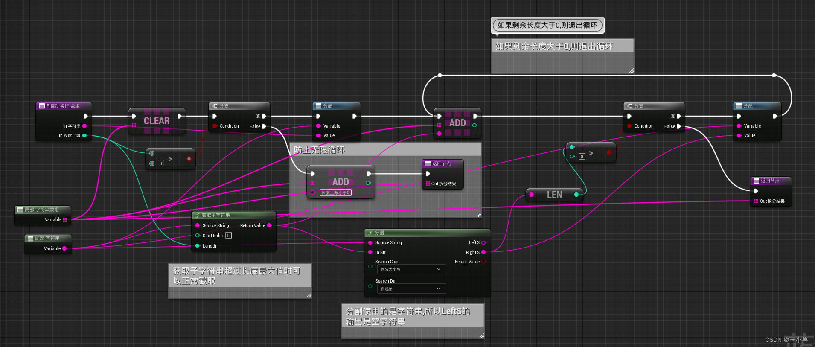This screenshot has width=815, height=347.
Task: Select the 返回节点 title inside 防止无限循环 comment
Action: (442, 163)
